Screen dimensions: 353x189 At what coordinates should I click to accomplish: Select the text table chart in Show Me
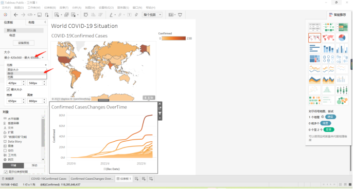coord(314,27)
